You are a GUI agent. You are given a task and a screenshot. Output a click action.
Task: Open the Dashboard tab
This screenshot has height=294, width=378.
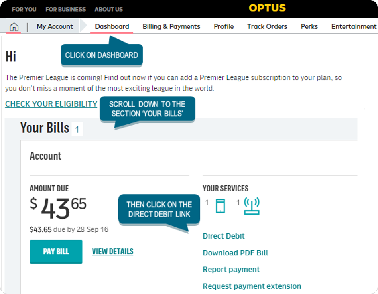click(x=111, y=26)
